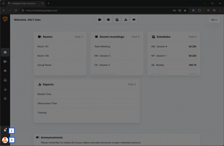Click the Rooms card camera icon
The width and height of the screenshot is (224, 146).
click(39, 37)
